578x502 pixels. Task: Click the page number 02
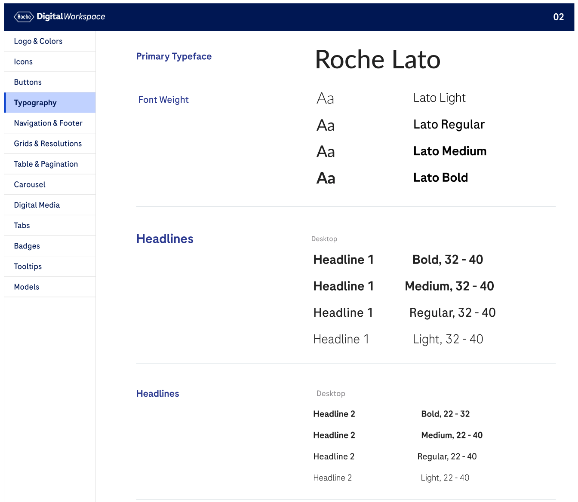pos(558,17)
